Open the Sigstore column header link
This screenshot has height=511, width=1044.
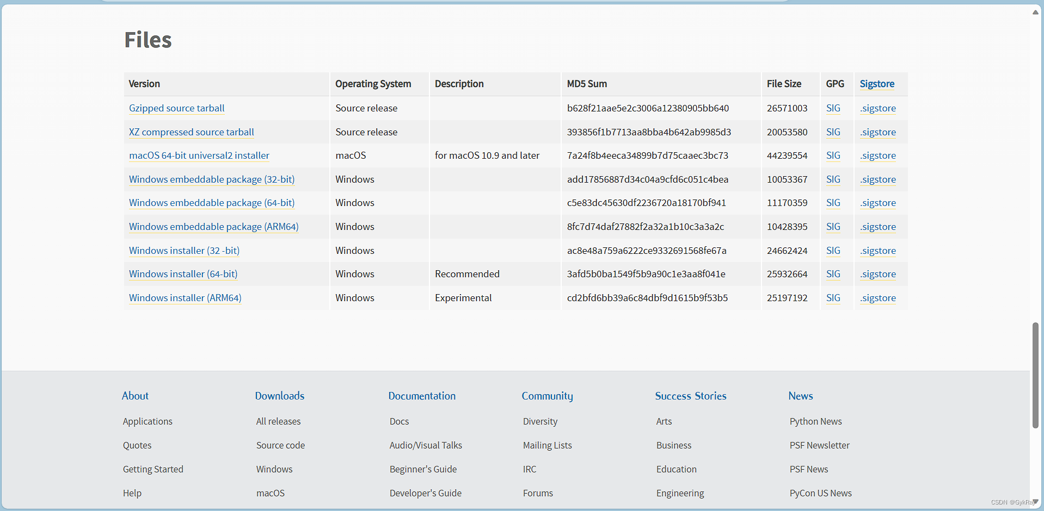[x=877, y=84]
